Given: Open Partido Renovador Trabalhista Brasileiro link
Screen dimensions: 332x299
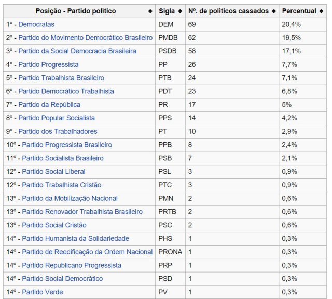Looking at the screenshot, I should coord(82,212).
